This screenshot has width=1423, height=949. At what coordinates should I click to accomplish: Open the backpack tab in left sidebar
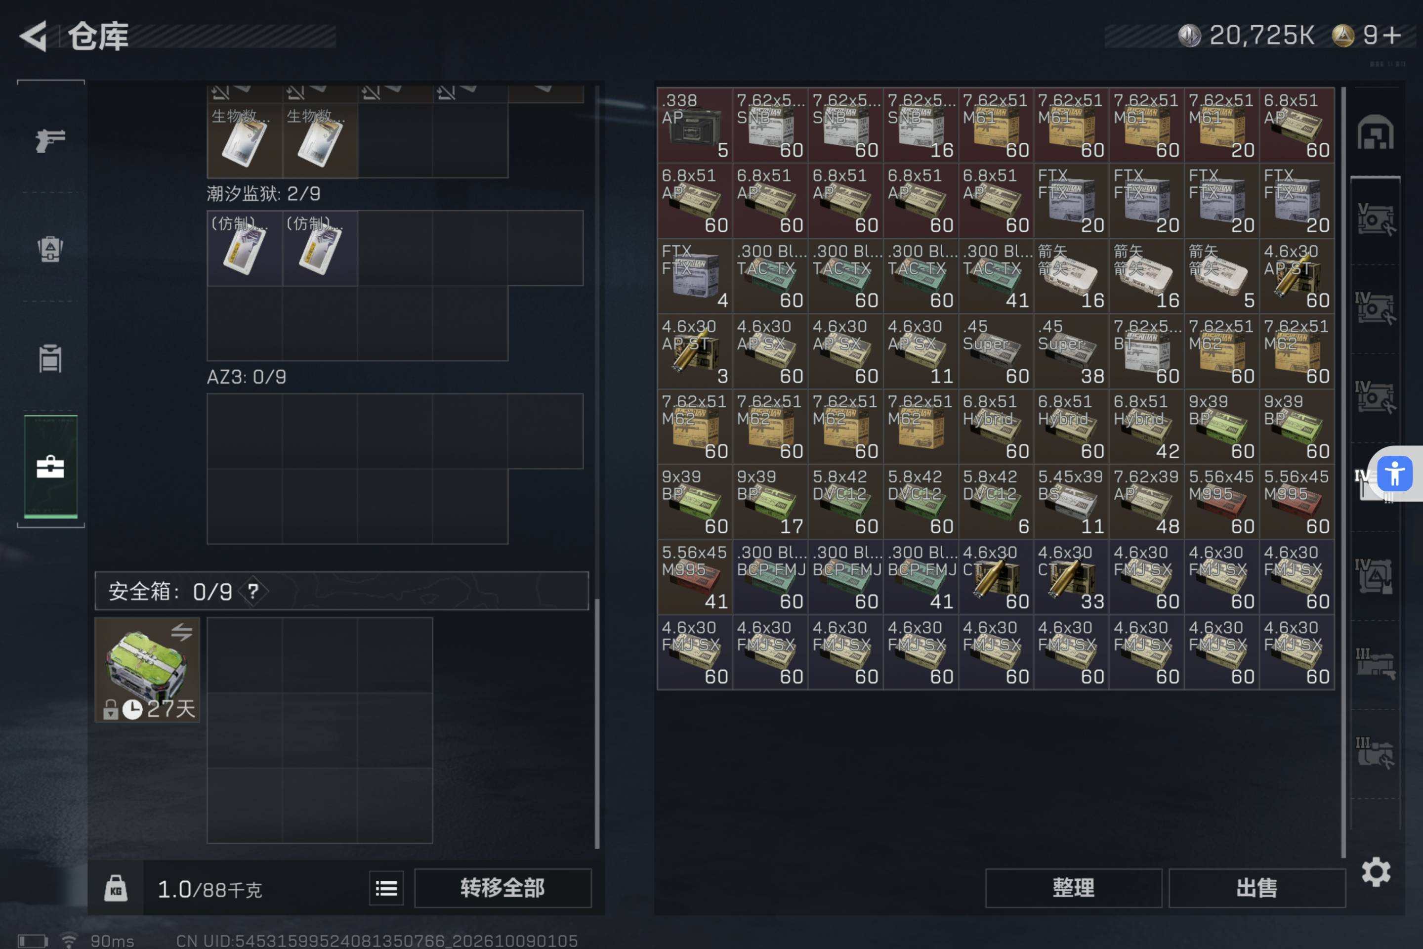pyautogui.click(x=50, y=248)
